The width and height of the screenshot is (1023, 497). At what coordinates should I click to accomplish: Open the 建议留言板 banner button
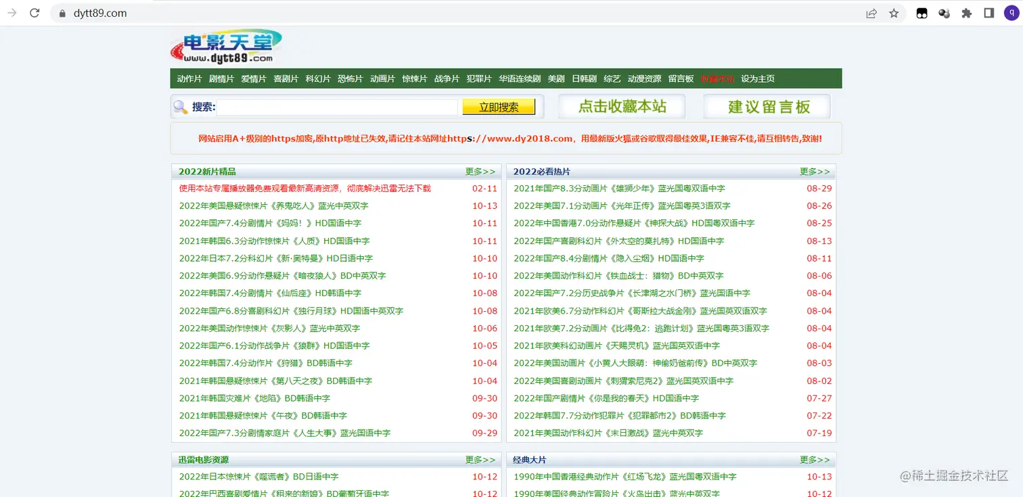(x=767, y=106)
